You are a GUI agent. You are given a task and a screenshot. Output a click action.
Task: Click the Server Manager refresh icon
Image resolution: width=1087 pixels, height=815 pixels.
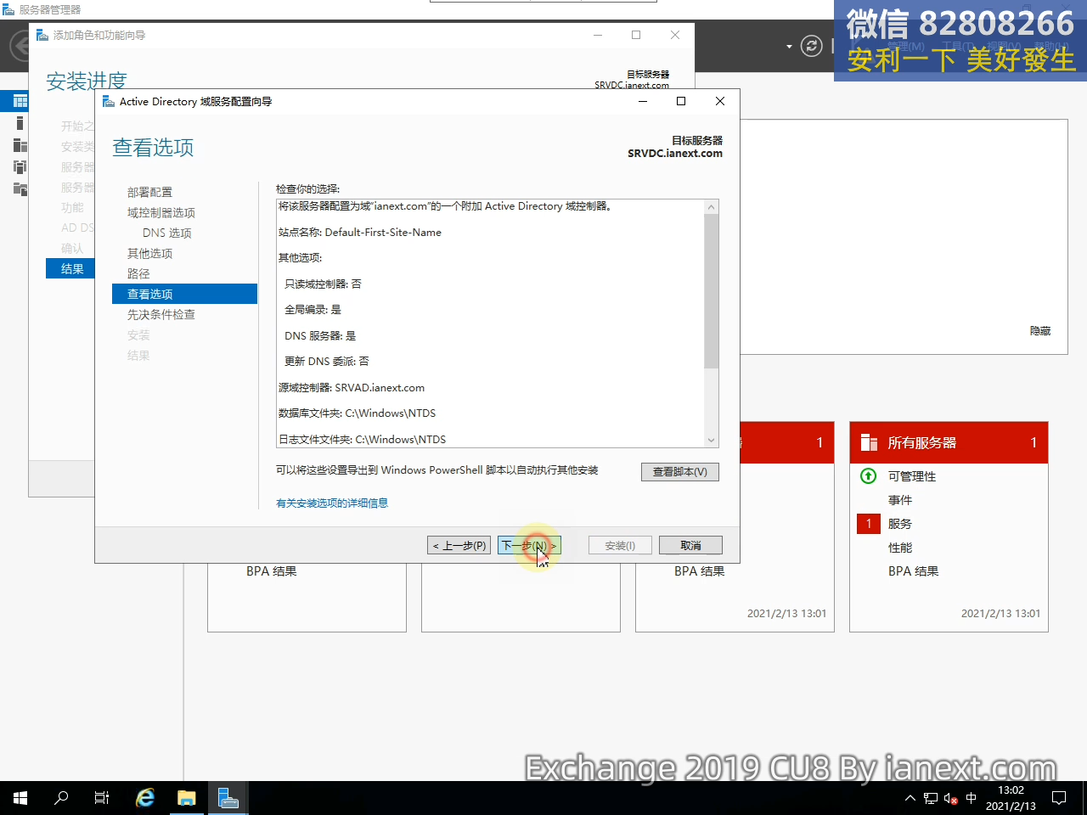click(x=812, y=46)
